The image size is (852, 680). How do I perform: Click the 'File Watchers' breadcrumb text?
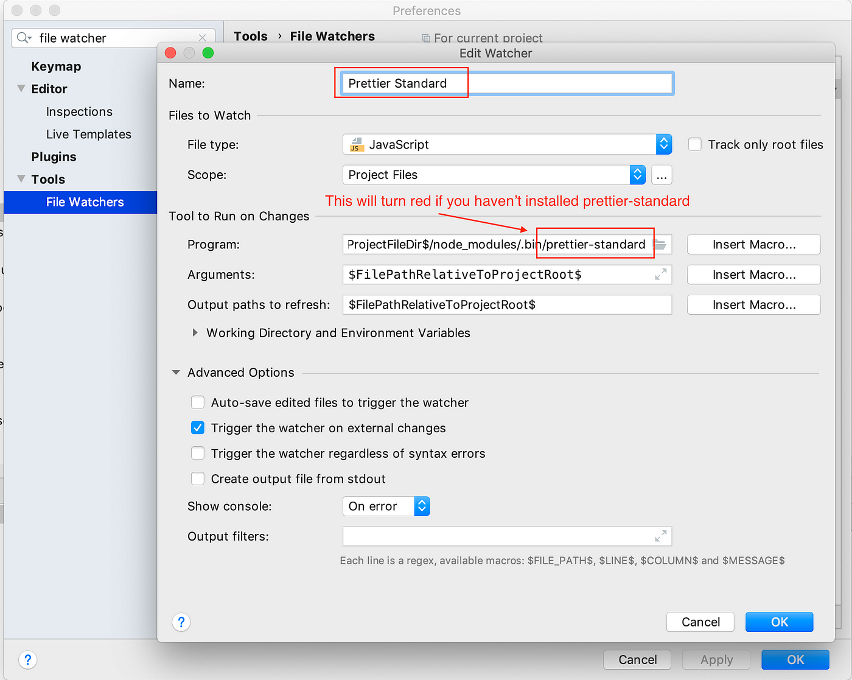click(x=332, y=36)
